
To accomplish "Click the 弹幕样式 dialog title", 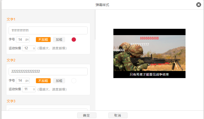I will pos(102,5).
